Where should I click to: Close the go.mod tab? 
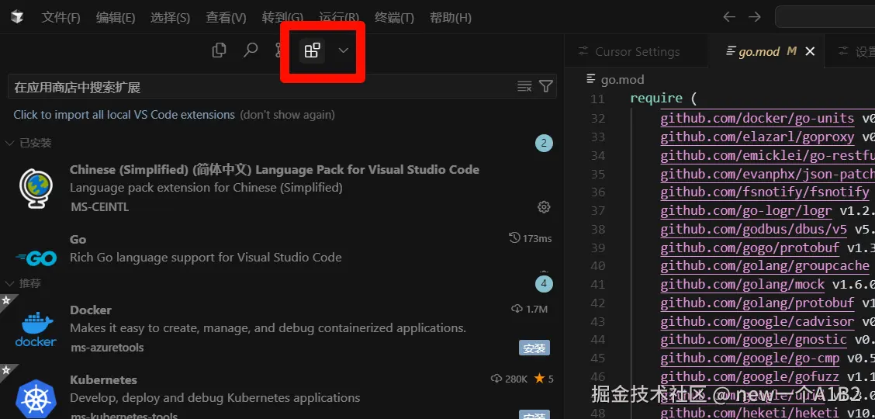(810, 51)
